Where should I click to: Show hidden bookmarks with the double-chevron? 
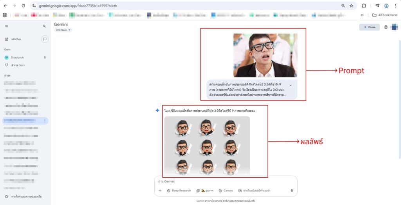[x=362, y=15]
